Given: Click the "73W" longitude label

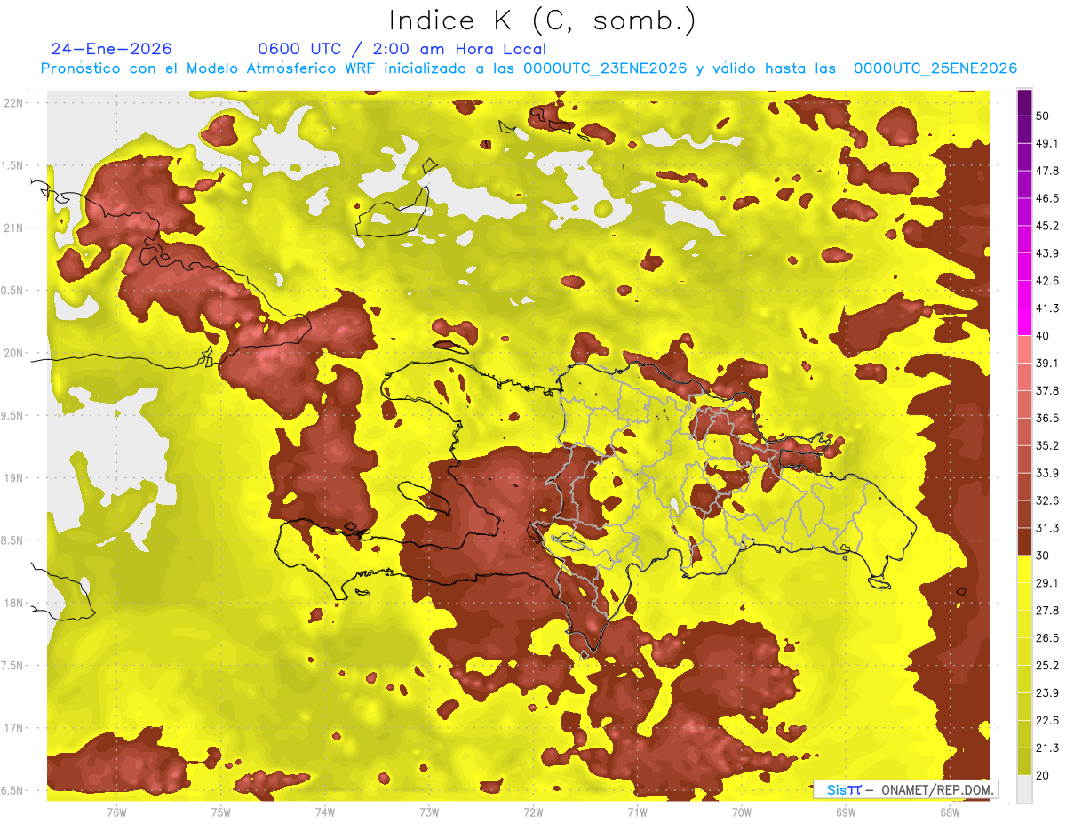Looking at the screenshot, I should [x=429, y=812].
